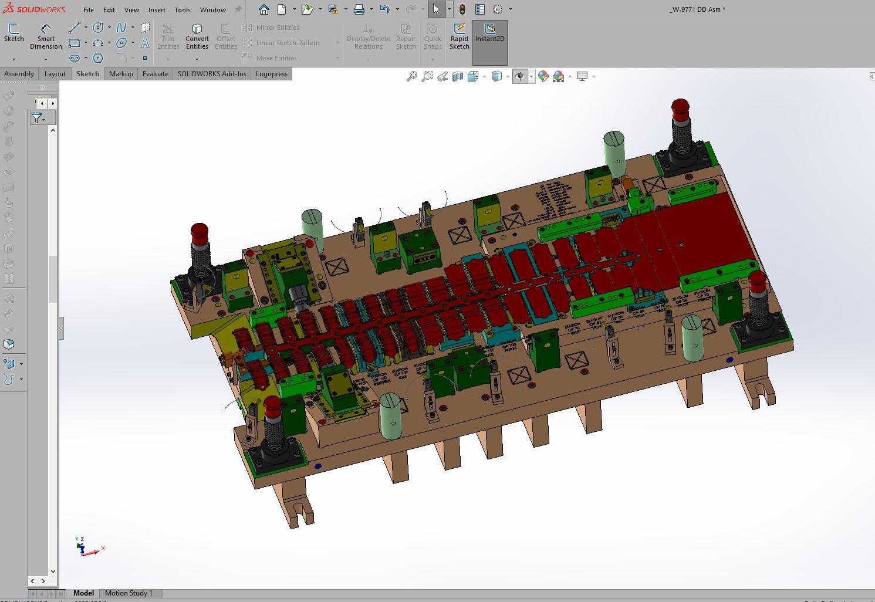Pin the menu bar with pushpin
This screenshot has height=602, width=875.
(x=238, y=9)
